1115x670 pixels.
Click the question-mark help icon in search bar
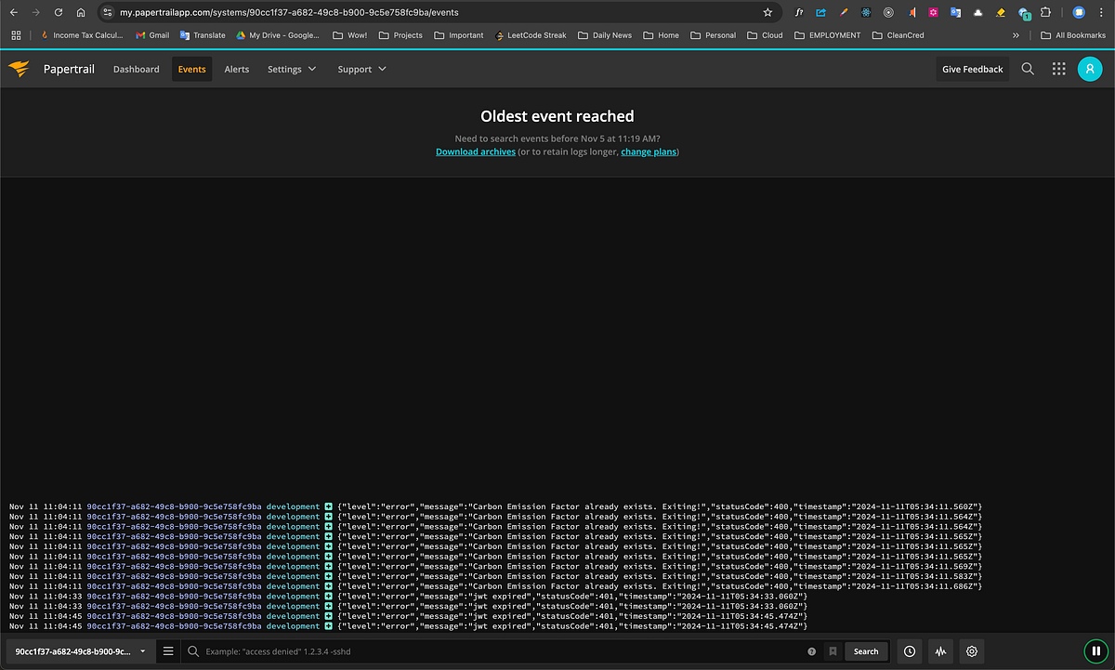(811, 651)
